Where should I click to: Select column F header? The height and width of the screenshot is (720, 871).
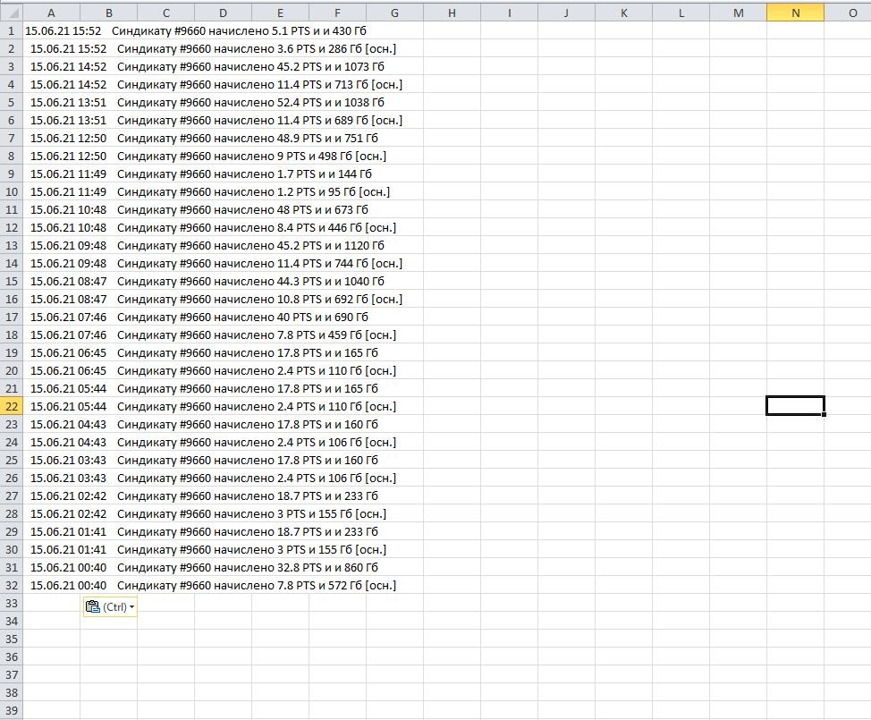tap(338, 13)
